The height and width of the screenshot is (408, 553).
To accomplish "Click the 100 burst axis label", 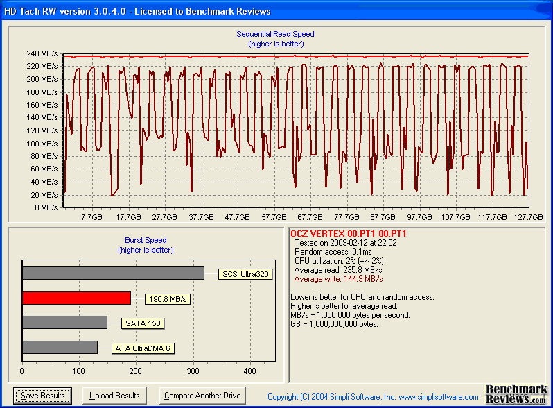I will 78,371.
